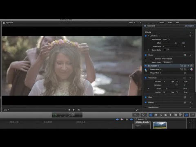Toggle solo selected clips

[x=127, y=120]
